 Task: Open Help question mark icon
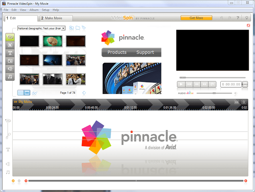(x=238, y=18)
